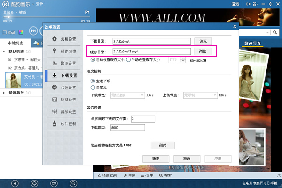282x188 pixels.
Task: Open the cloud favorites tab icon
Action: pyautogui.click(x=37, y=43)
